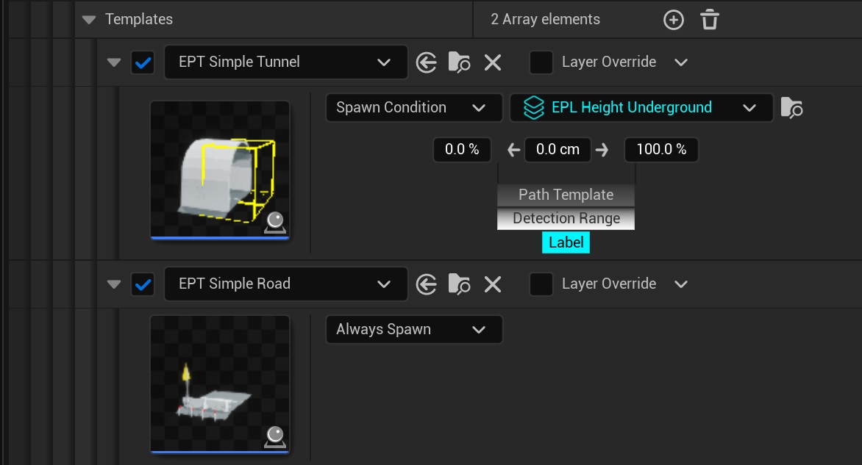
Task: Click the EPT Simple Tunnel thumbnail preview
Action: click(x=220, y=169)
